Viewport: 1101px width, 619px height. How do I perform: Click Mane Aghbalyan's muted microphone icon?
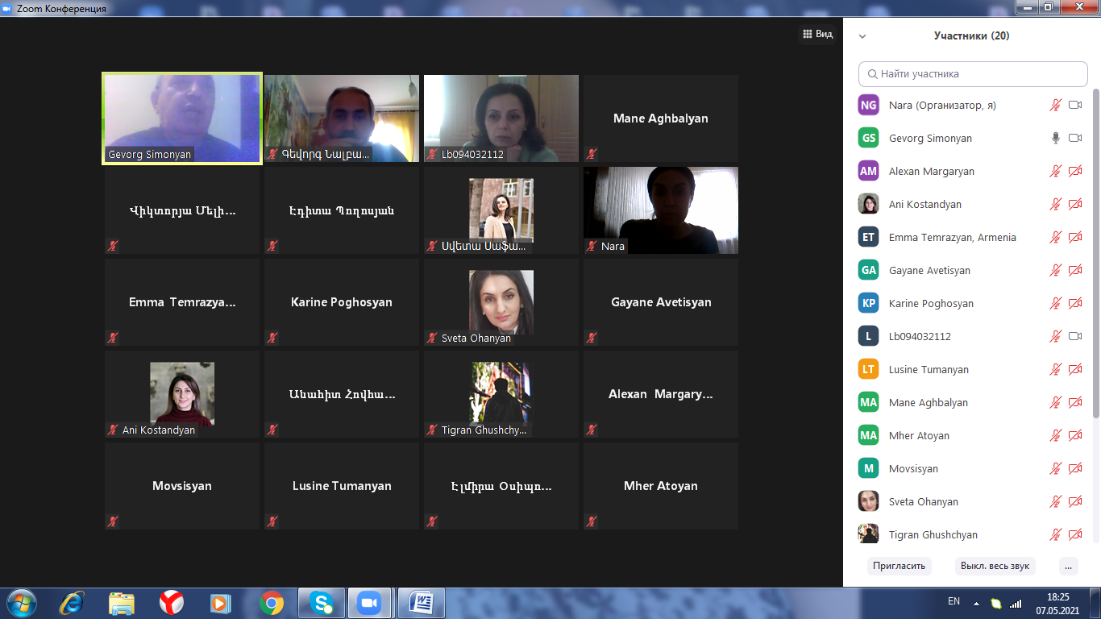1055,402
